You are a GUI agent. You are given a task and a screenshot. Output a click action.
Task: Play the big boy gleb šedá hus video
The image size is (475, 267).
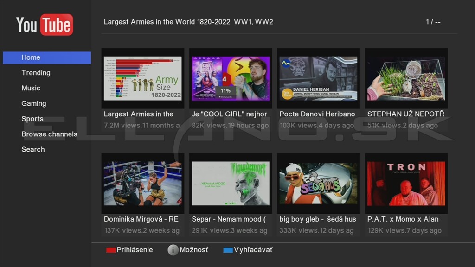coord(318,184)
